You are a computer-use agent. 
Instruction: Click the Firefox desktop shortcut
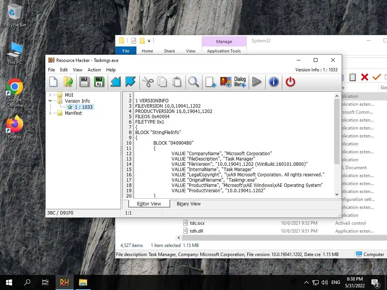[15, 128]
